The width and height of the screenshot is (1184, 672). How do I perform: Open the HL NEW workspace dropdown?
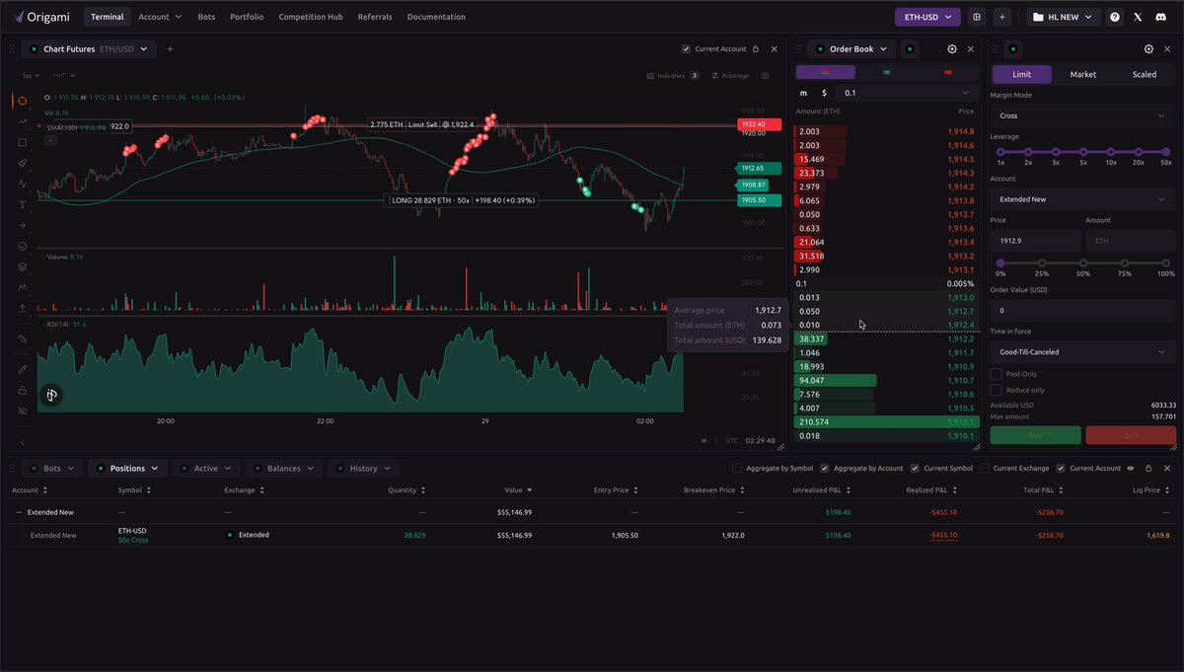pos(1065,17)
